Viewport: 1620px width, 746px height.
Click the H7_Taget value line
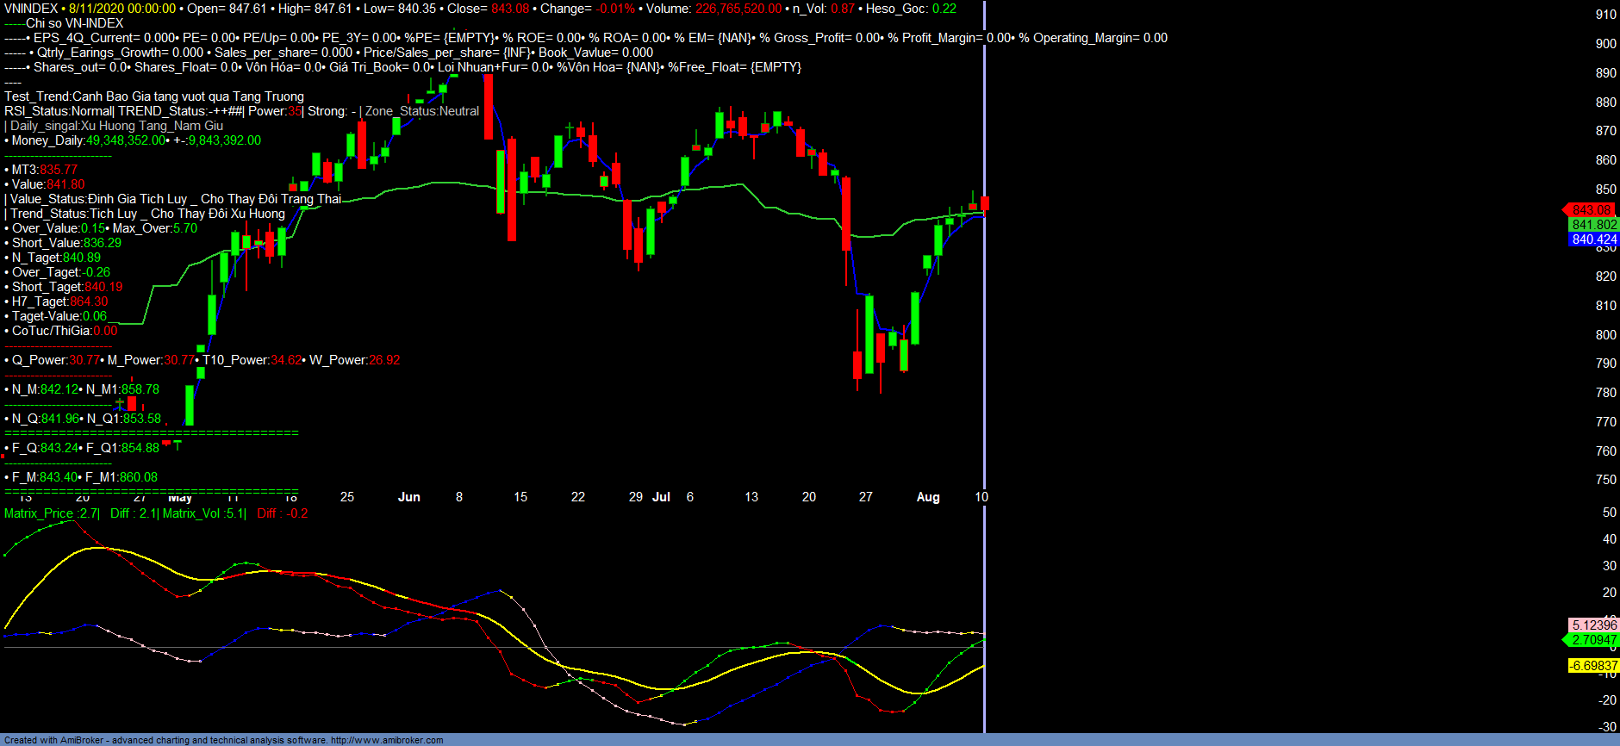pos(89,302)
